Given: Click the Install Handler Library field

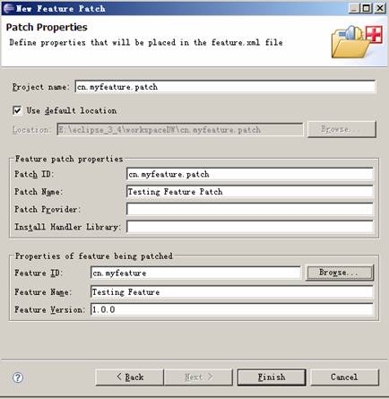Looking at the screenshot, I should click(250, 227).
